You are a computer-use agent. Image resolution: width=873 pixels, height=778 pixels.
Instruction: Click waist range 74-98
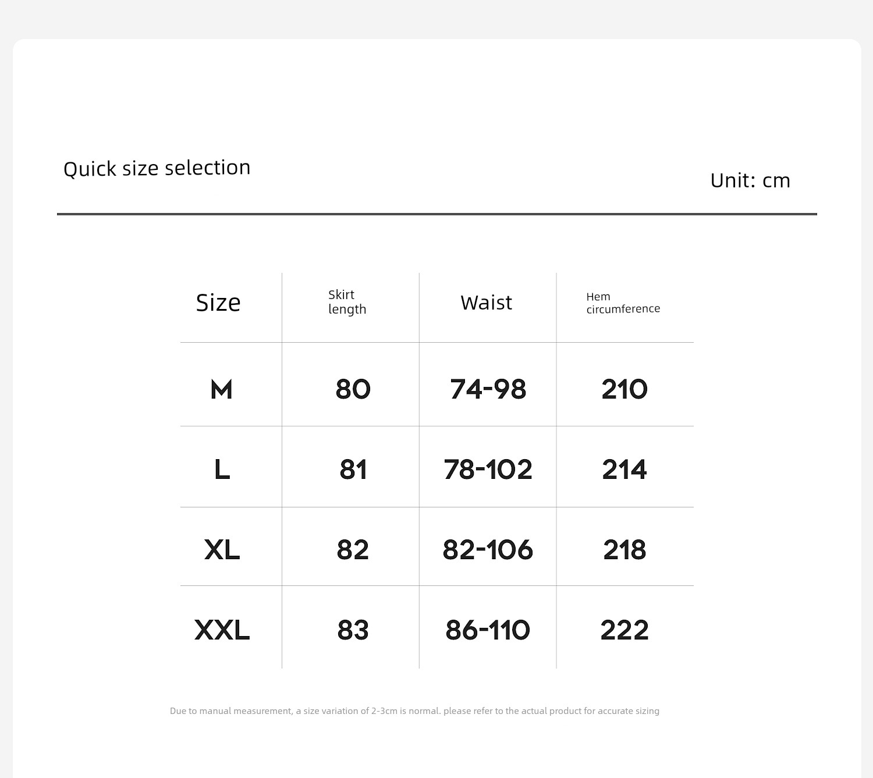click(488, 389)
